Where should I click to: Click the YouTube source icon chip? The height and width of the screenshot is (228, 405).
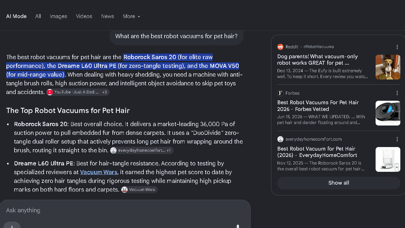[x=50, y=92]
